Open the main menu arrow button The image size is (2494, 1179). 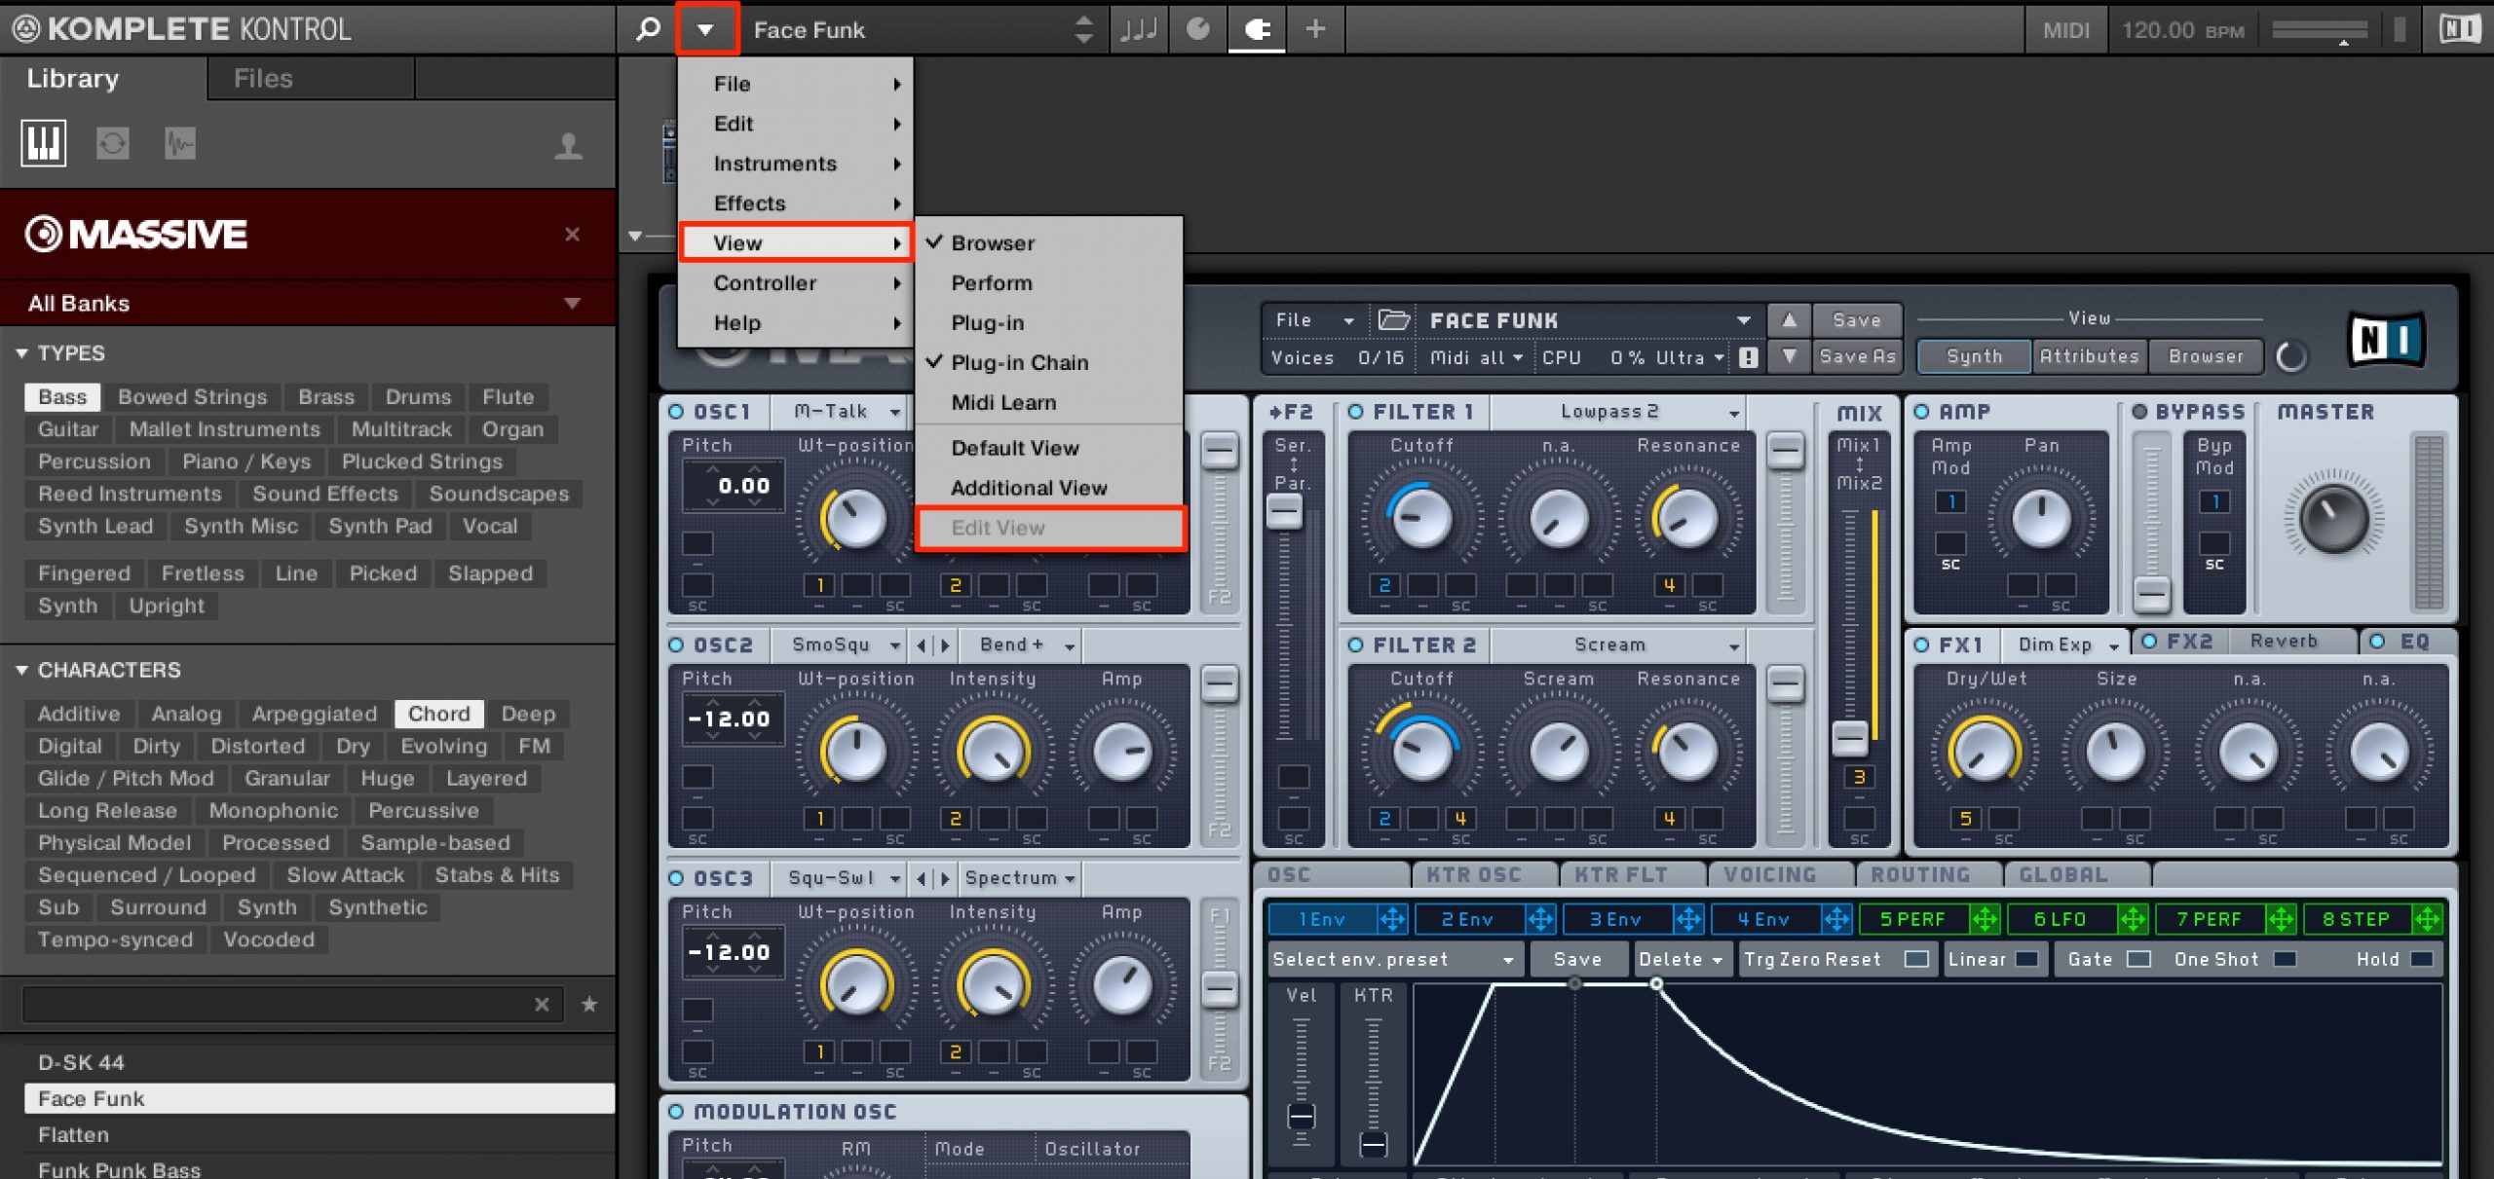coord(705,29)
